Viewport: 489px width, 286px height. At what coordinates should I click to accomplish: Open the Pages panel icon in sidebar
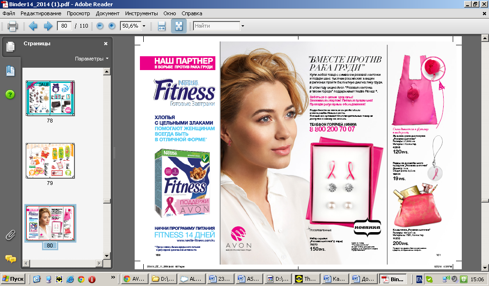click(11, 47)
